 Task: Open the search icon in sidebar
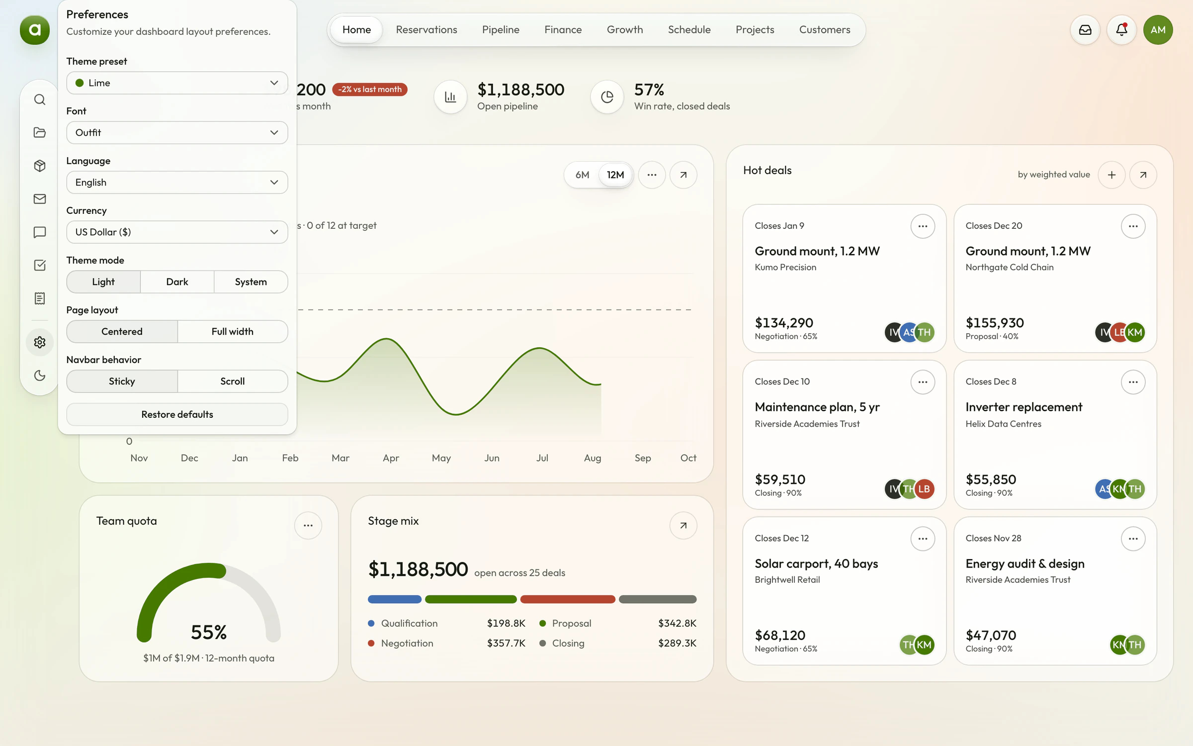coord(40,99)
